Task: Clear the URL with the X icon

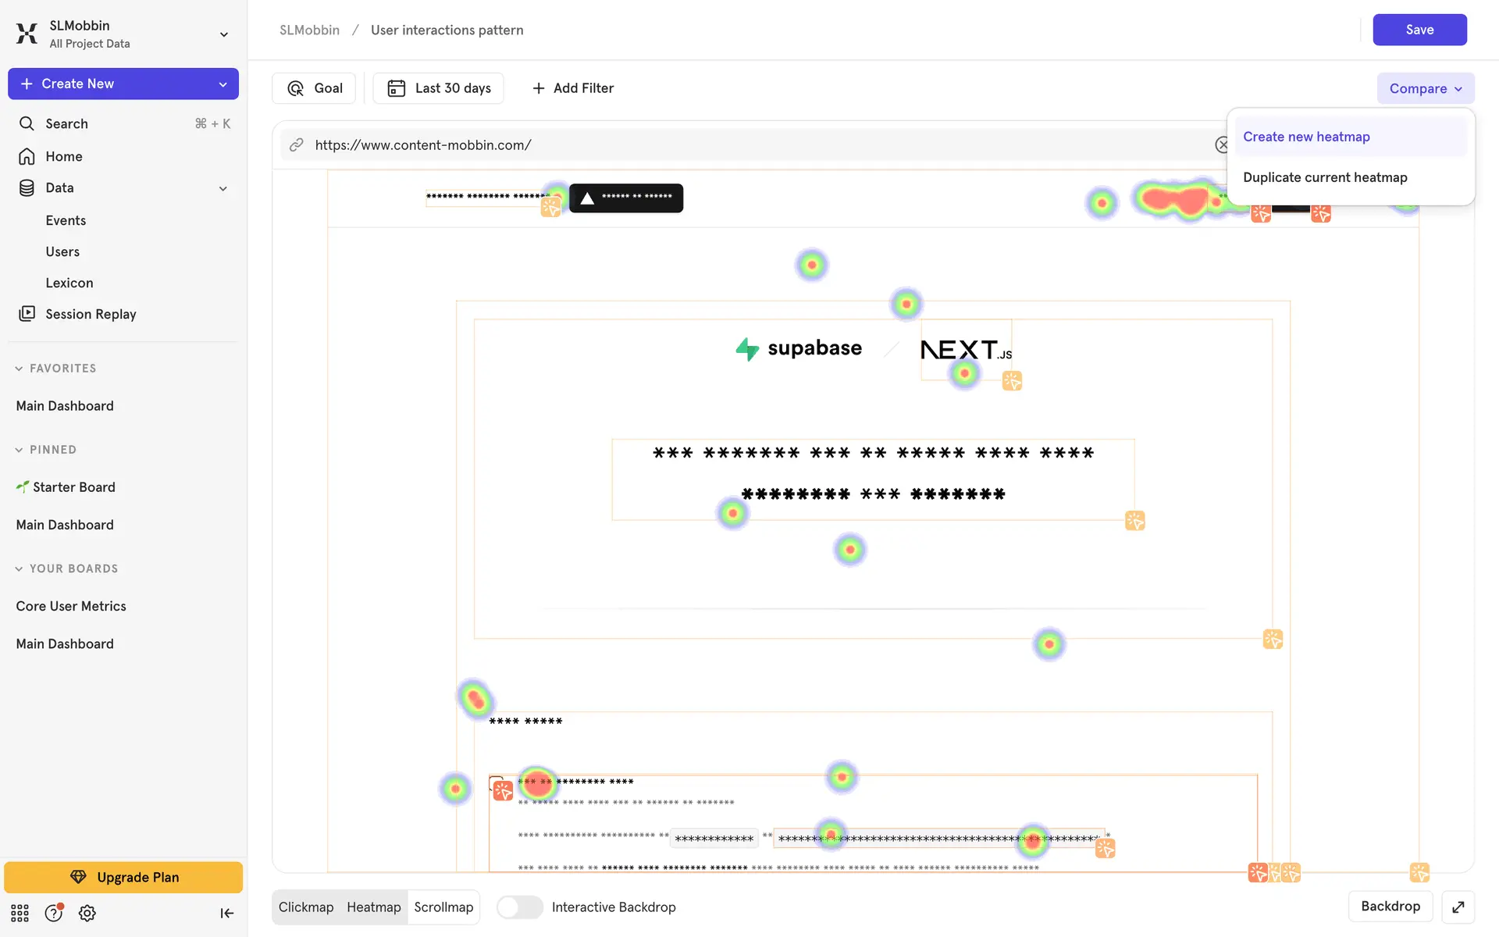Action: [x=1222, y=145]
